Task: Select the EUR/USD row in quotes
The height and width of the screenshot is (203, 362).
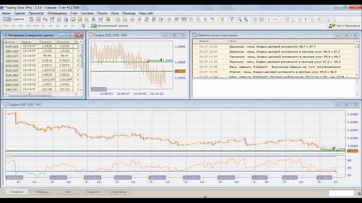Action: (41, 46)
